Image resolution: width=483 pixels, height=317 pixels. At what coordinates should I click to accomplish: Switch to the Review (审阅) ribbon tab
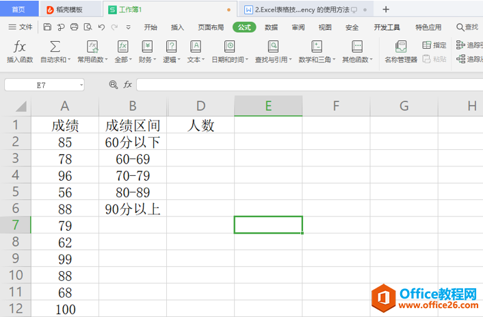pyautogui.click(x=298, y=27)
